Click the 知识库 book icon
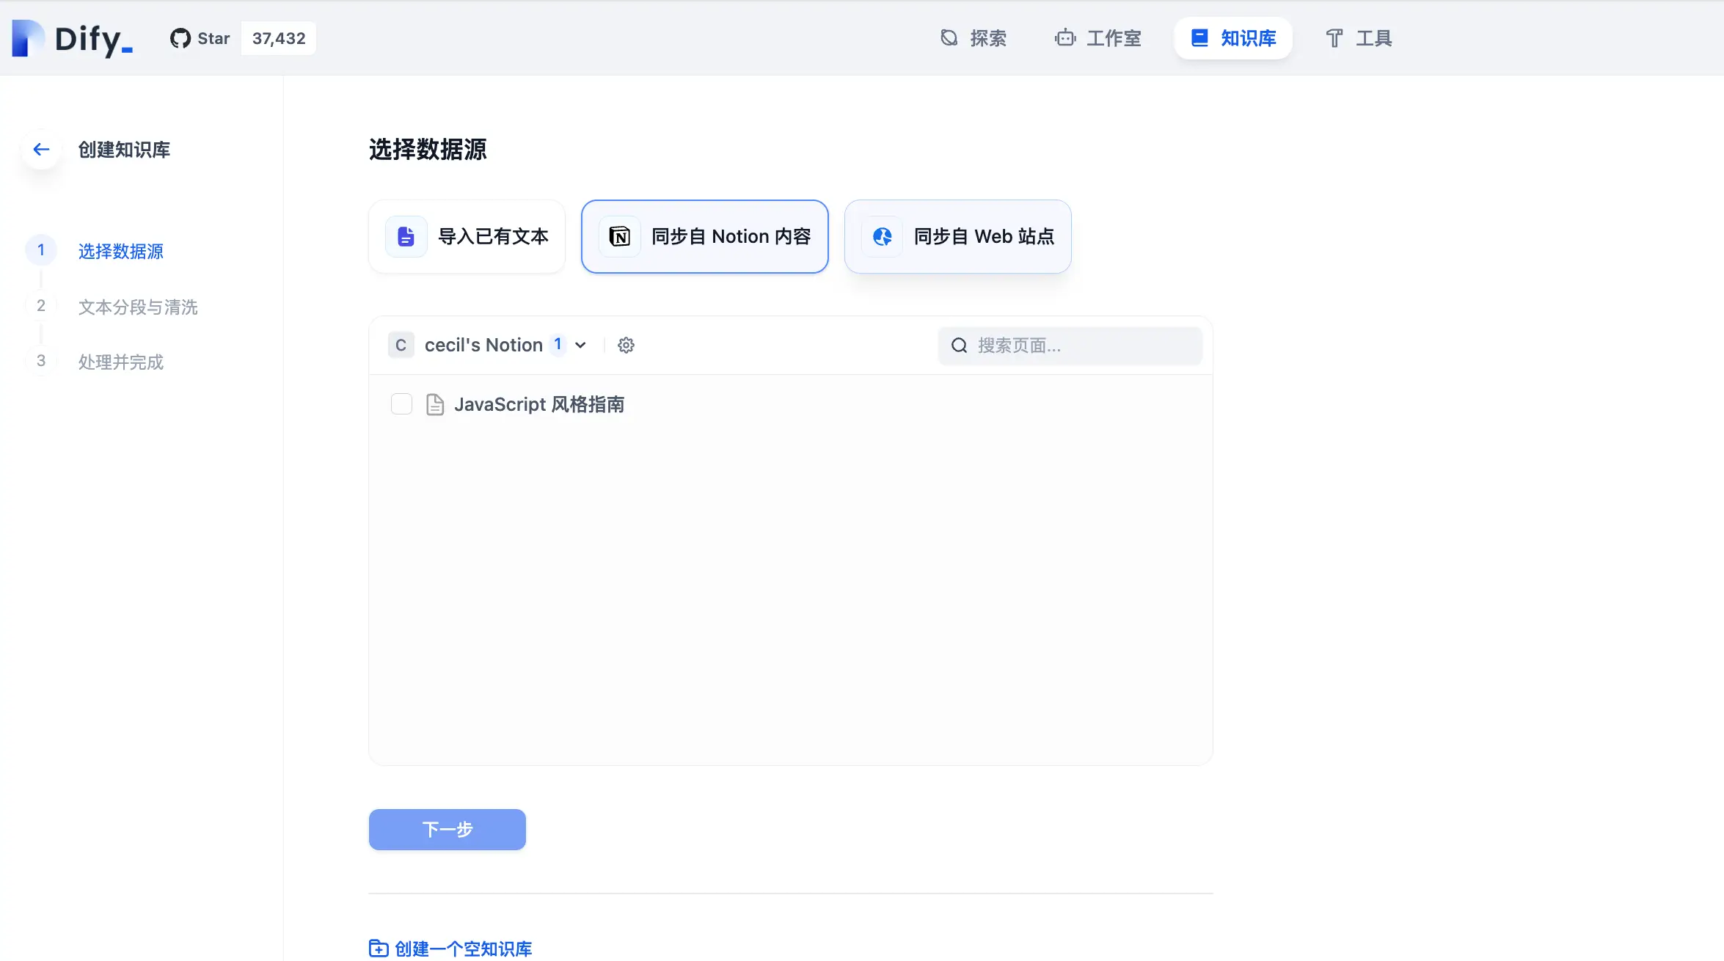Image resolution: width=1724 pixels, height=961 pixels. 1199,37
